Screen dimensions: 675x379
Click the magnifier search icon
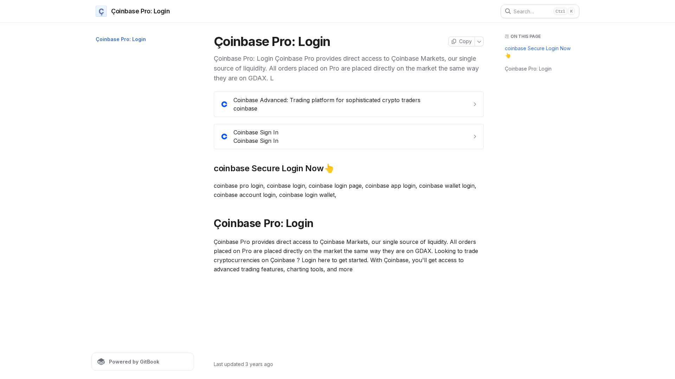pyautogui.click(x=508, y=11)
